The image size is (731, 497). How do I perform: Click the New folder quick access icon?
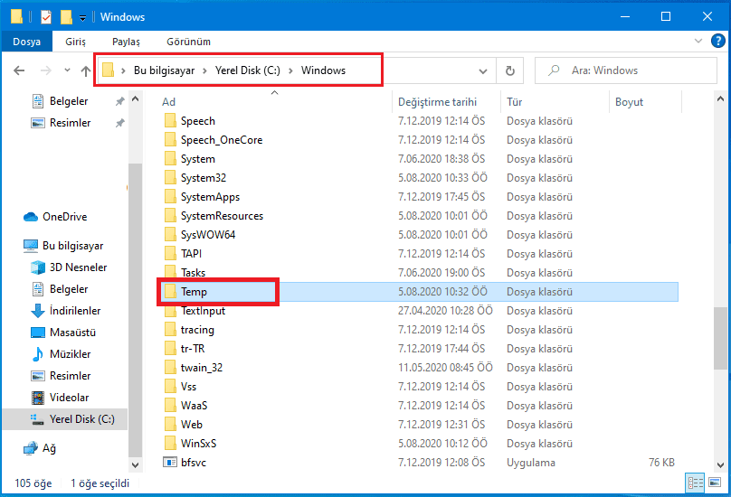coord(66,17)
